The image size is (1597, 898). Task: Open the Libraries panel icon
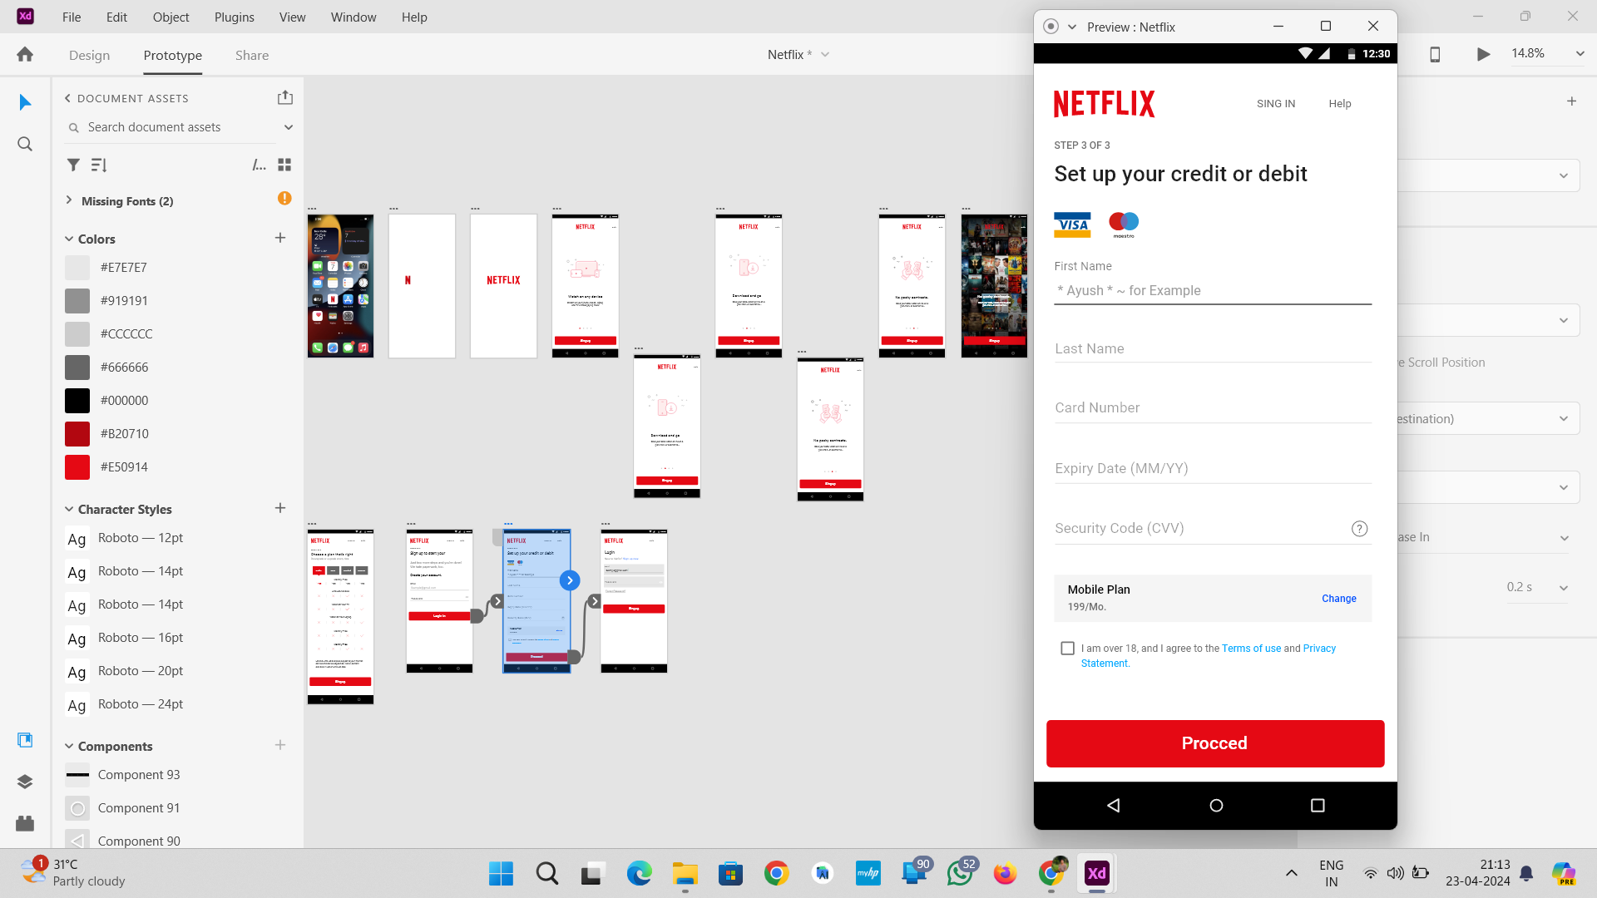coord(25,740)
